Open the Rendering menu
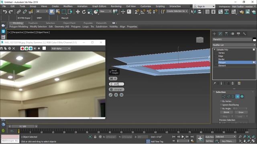This screenshot has width=257, height=144. (116, 6)
